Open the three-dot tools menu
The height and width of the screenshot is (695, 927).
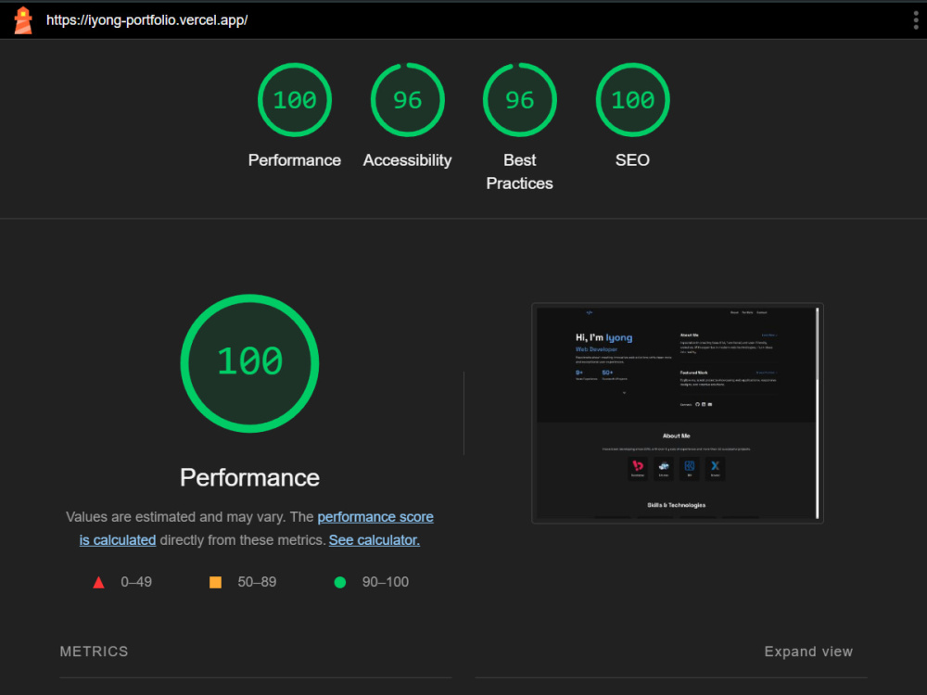[916, 20]
